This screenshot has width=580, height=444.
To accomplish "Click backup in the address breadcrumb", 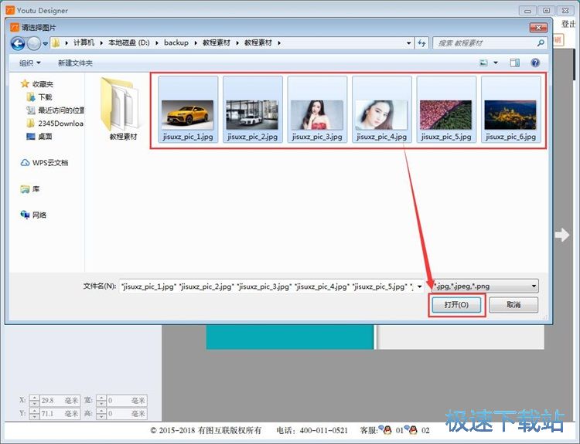I will pos(176,43).
